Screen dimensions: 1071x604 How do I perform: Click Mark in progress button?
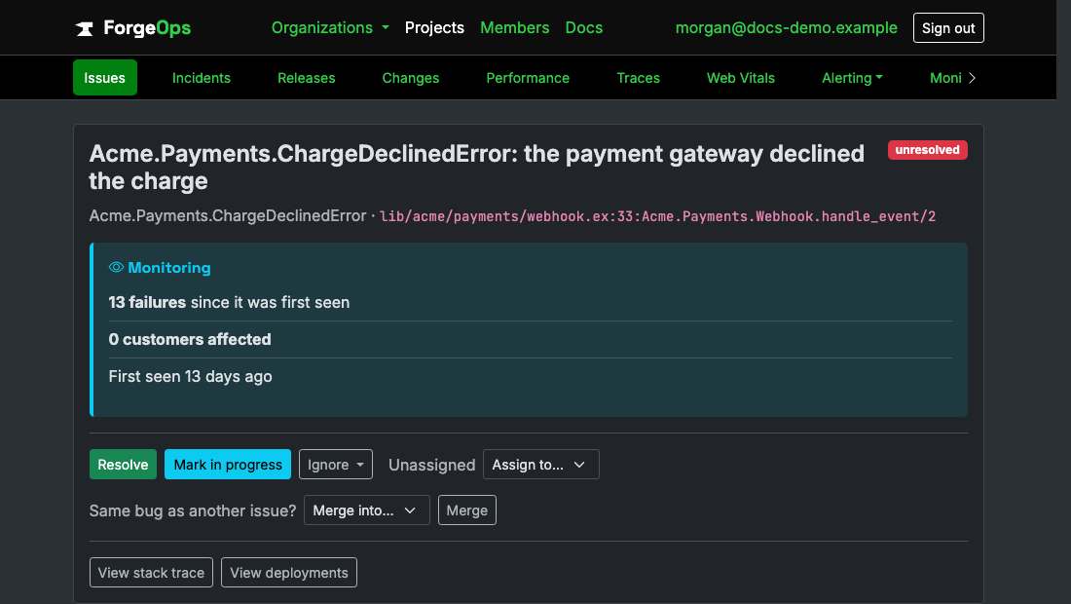(228, 465)
